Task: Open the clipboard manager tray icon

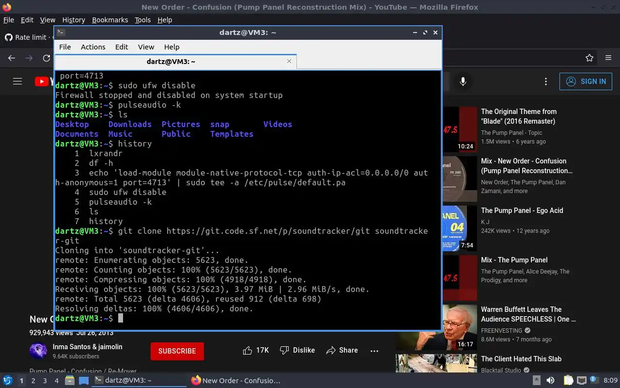Action: click(x=569, y=381)
